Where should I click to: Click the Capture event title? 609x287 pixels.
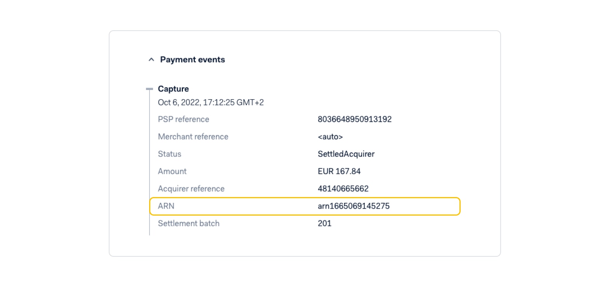click(173, 89)
